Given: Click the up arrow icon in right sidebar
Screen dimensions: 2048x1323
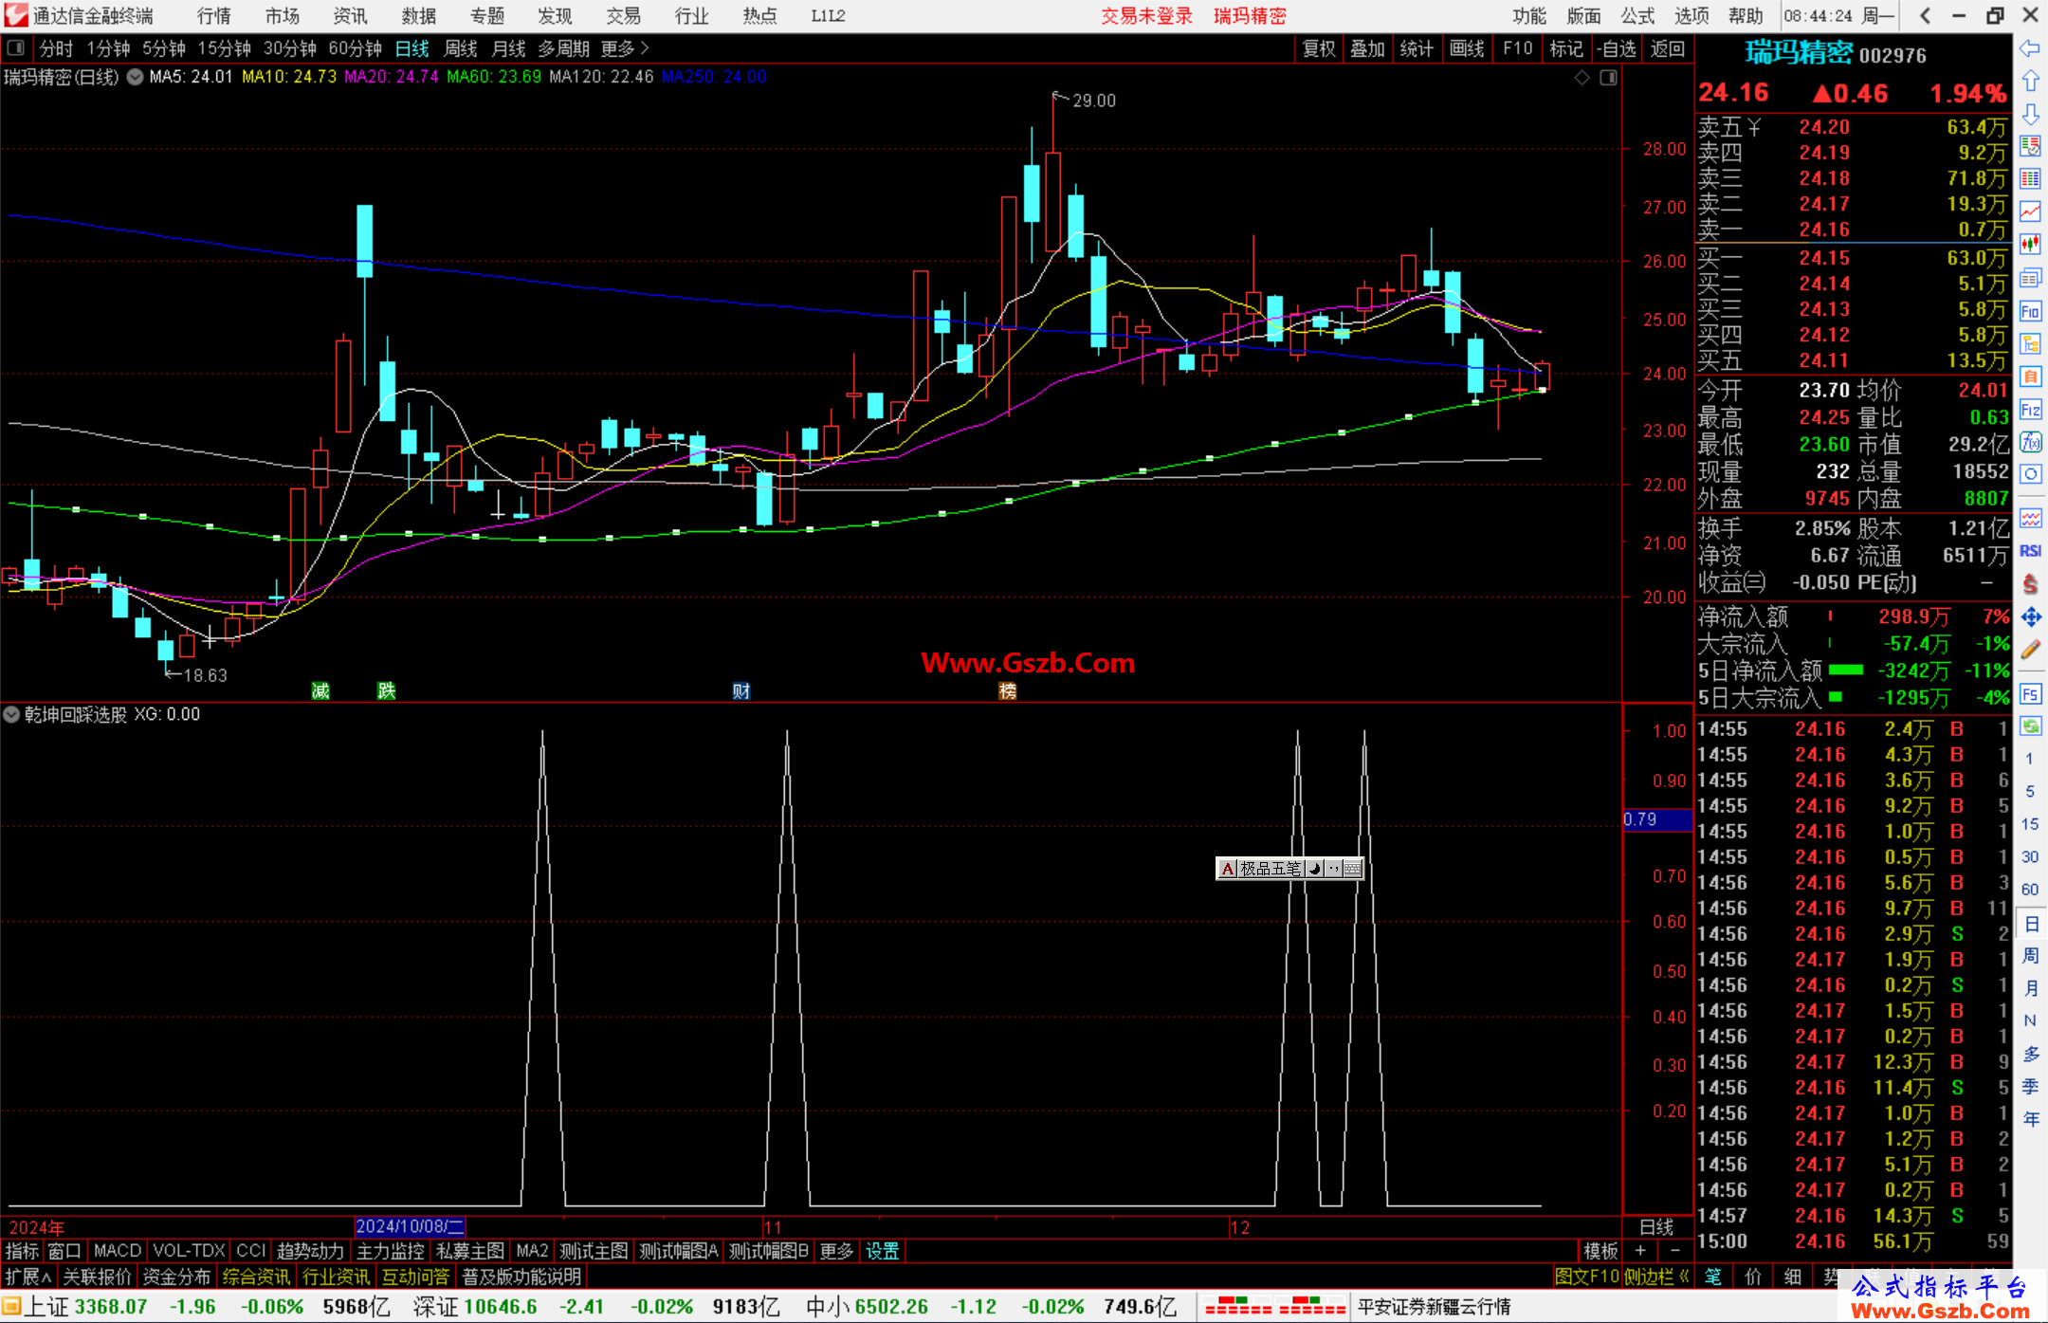Looking at the screenshot, I should pos(2030,82).
